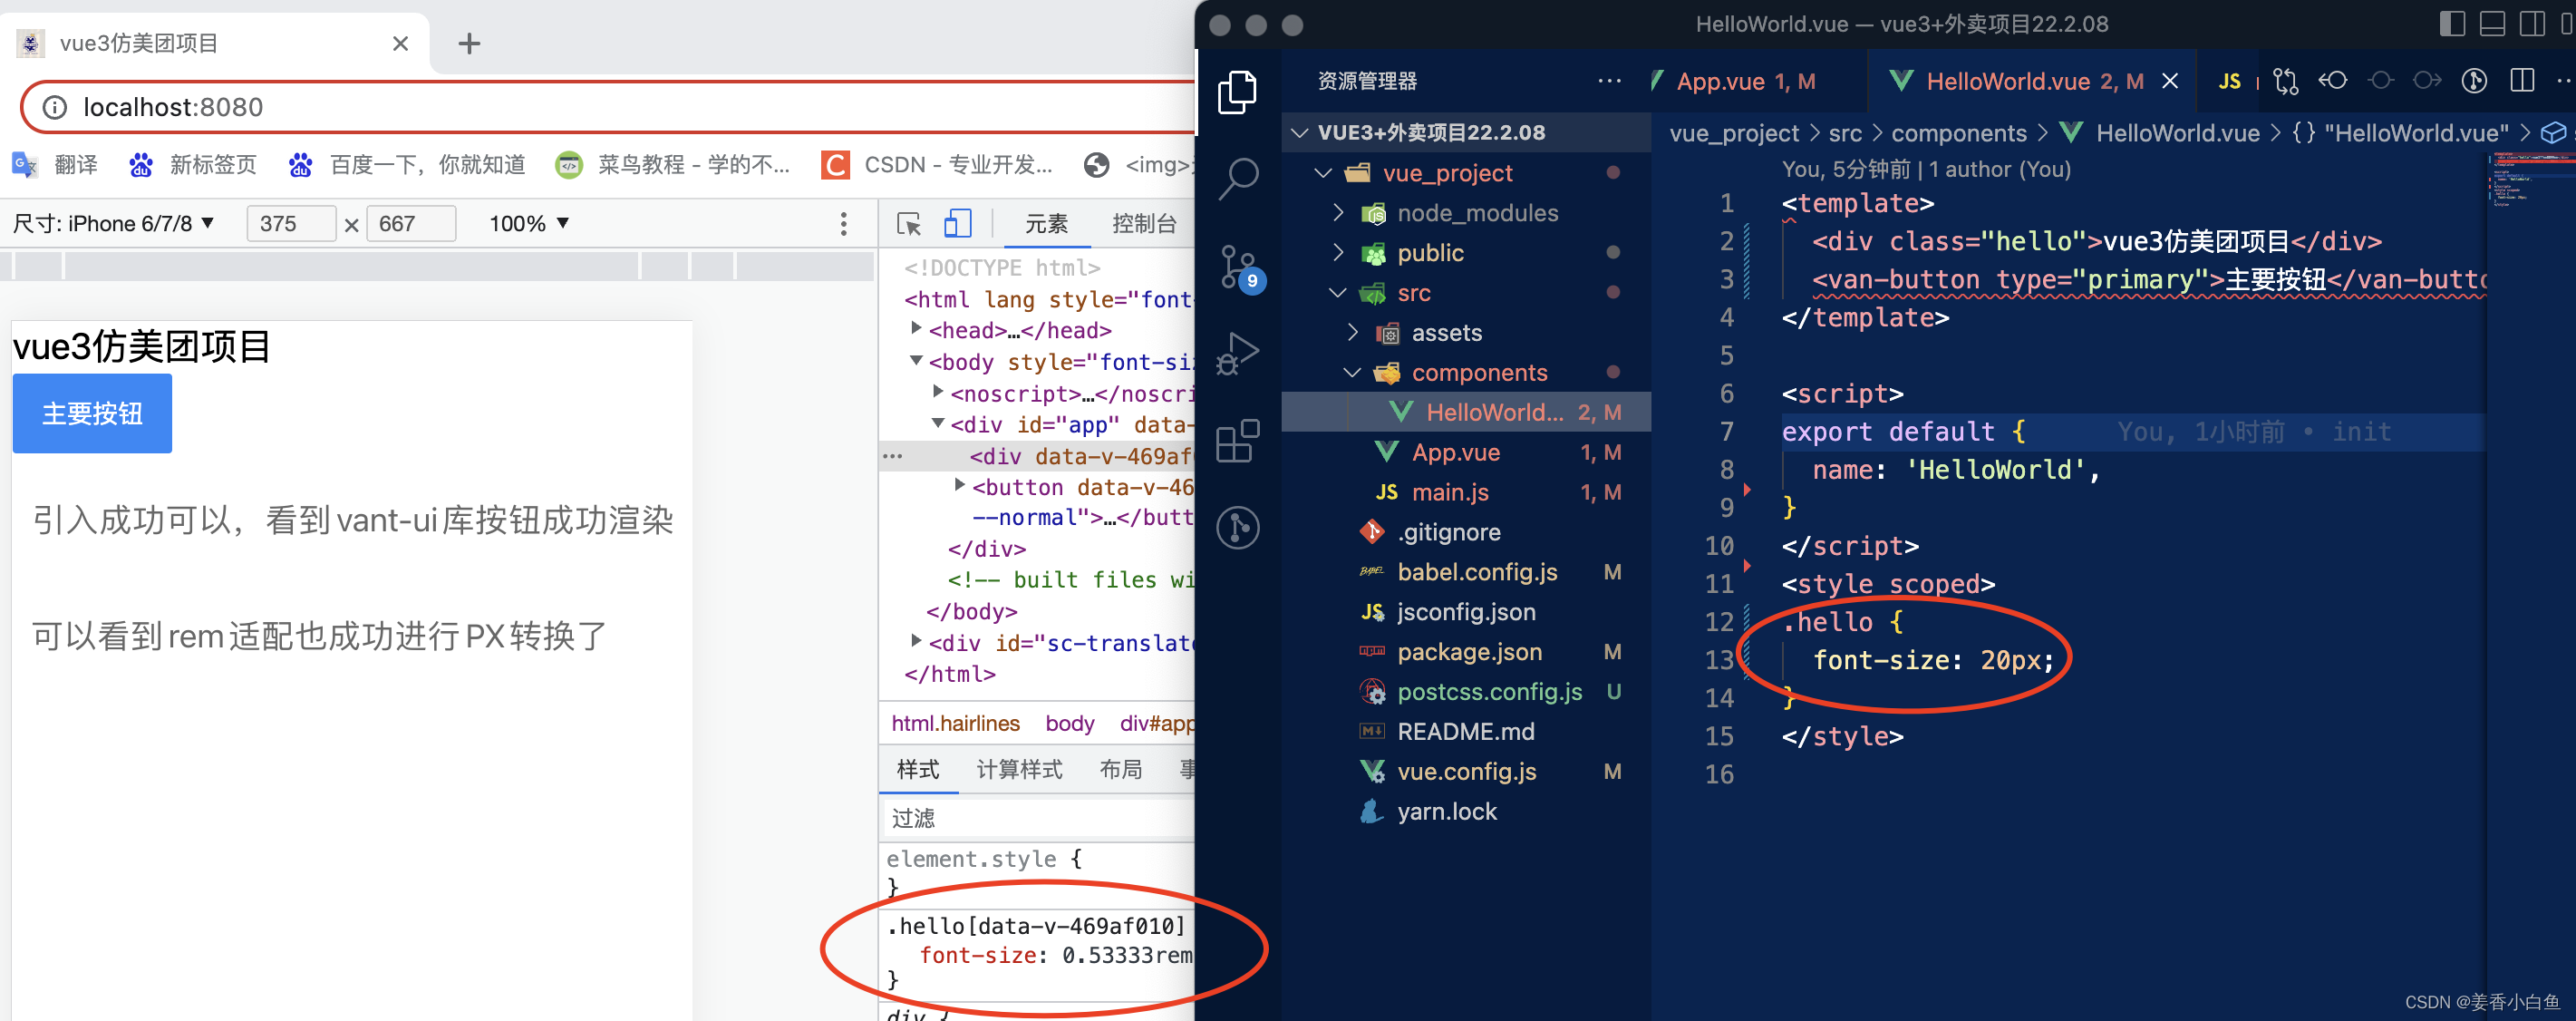Switch to the 计算样式 tab

click(x=1019, y=769)
